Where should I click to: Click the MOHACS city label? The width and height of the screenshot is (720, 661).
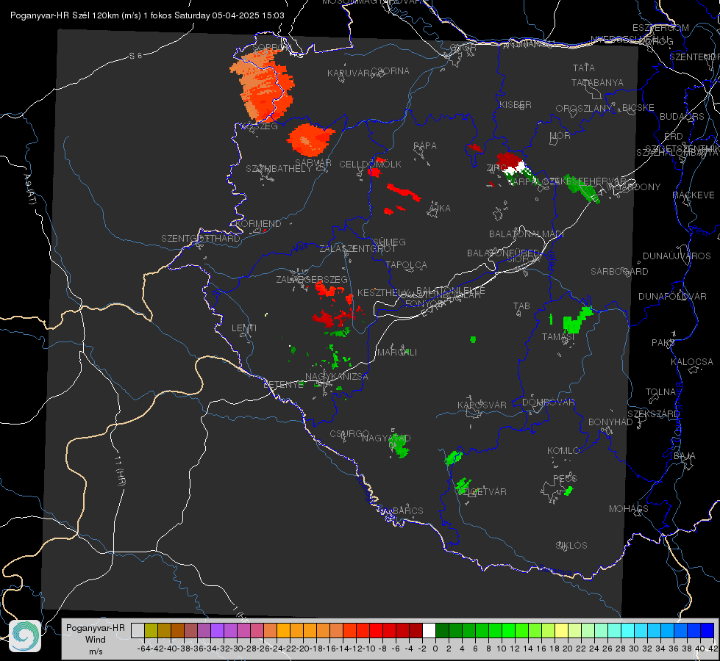tap(629, 509)
